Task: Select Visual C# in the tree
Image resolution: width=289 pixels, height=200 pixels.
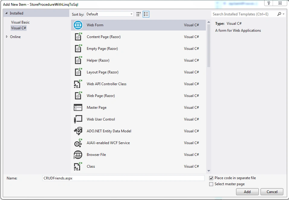Action: point(19,28)
